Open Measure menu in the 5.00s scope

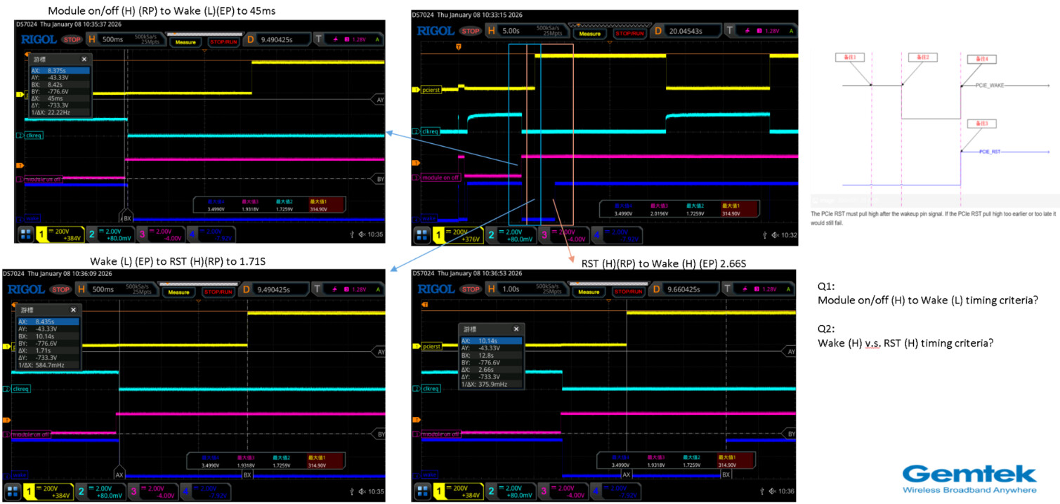point(590,33)
